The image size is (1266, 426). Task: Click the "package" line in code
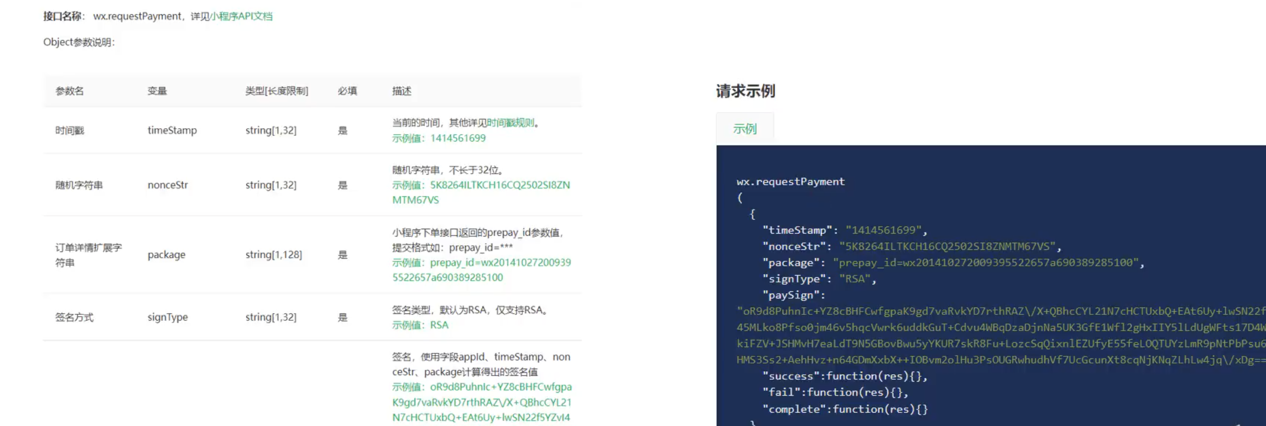click(953, 262)
